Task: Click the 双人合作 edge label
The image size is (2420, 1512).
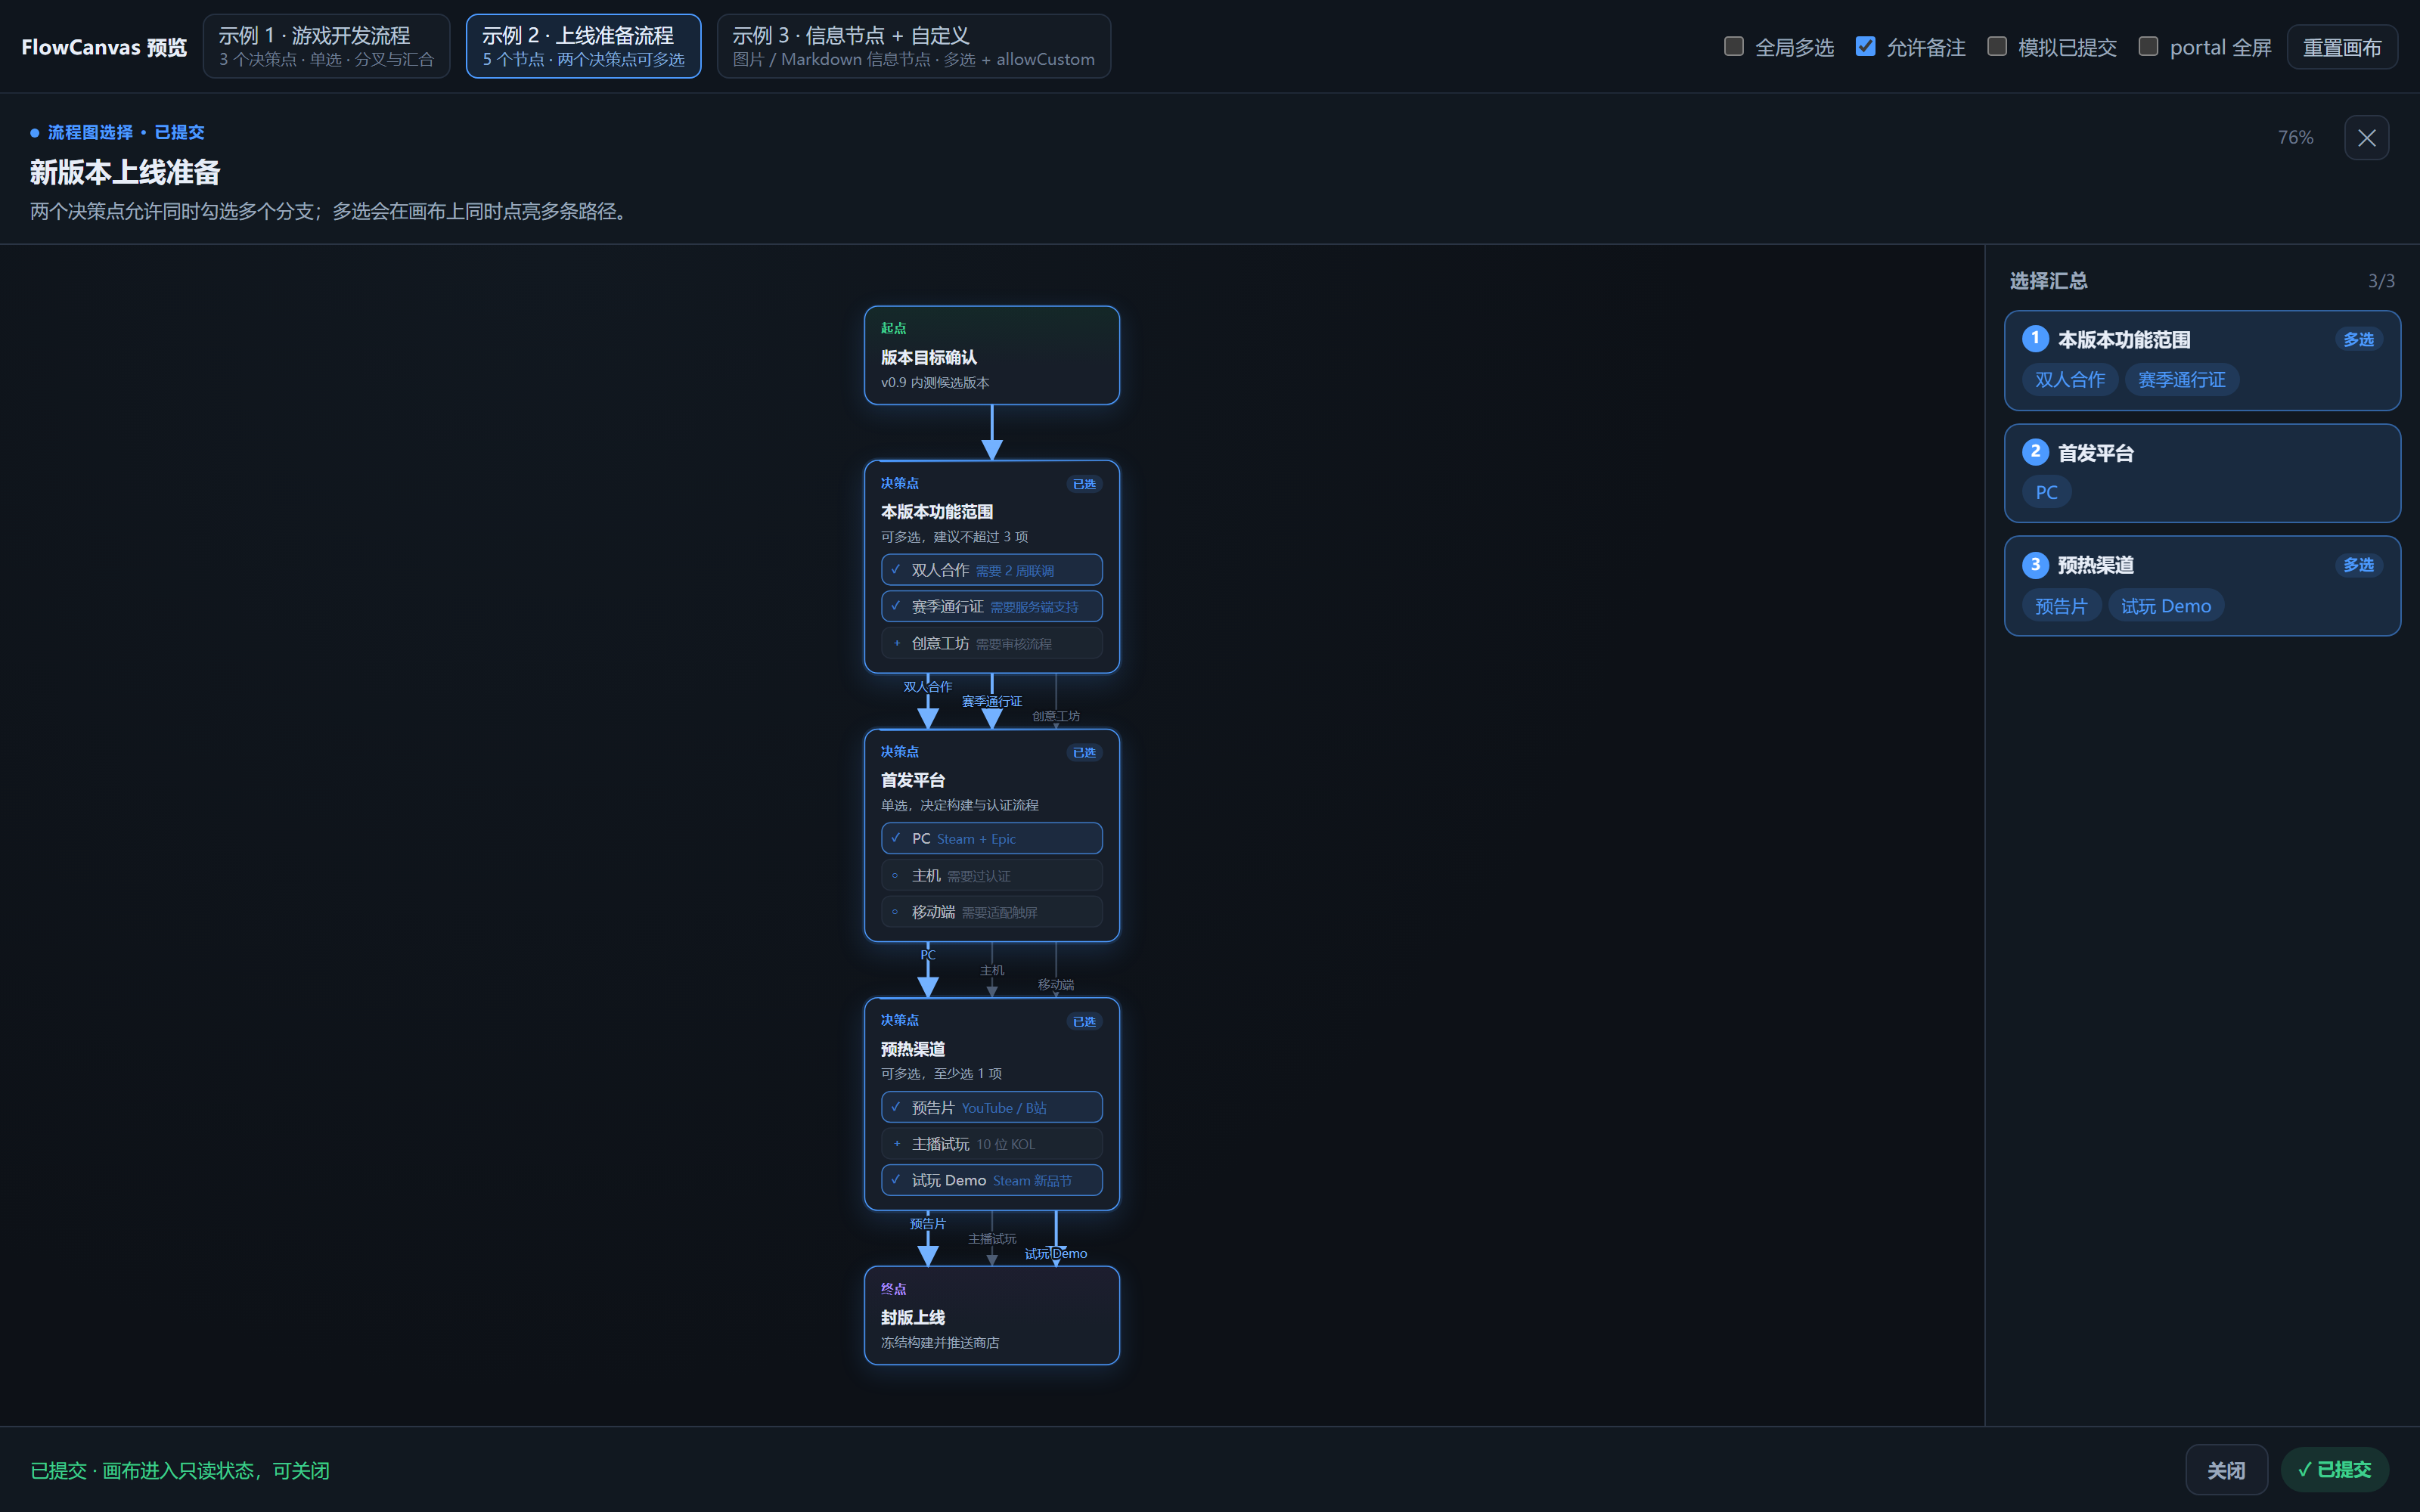Action: [x=927, y=687]
